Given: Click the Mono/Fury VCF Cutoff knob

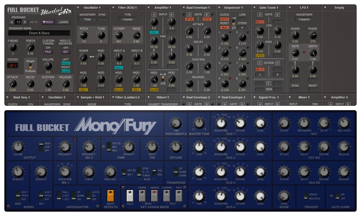Looking at the screenshot, I should (284, 123).
